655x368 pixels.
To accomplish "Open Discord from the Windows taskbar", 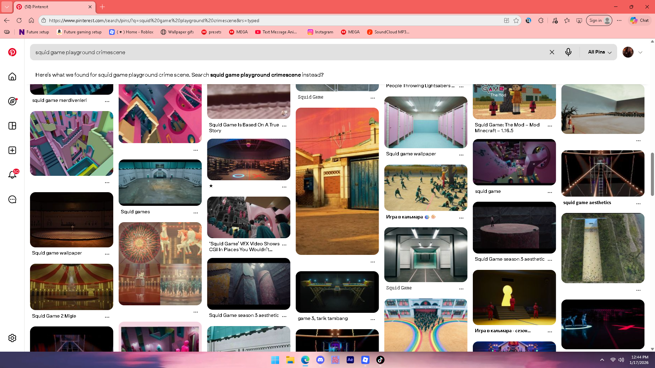I will (320, 360).
